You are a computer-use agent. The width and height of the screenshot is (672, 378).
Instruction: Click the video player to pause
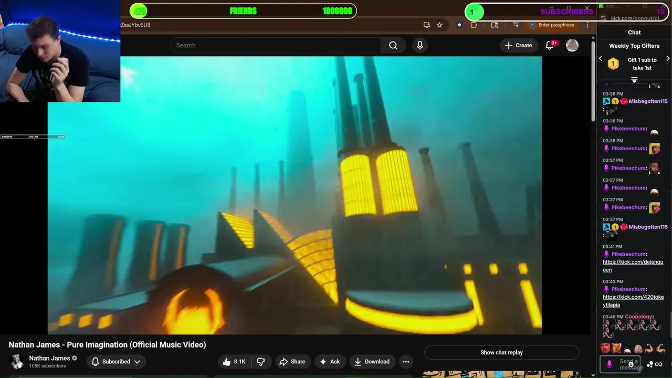click(295, 195)
